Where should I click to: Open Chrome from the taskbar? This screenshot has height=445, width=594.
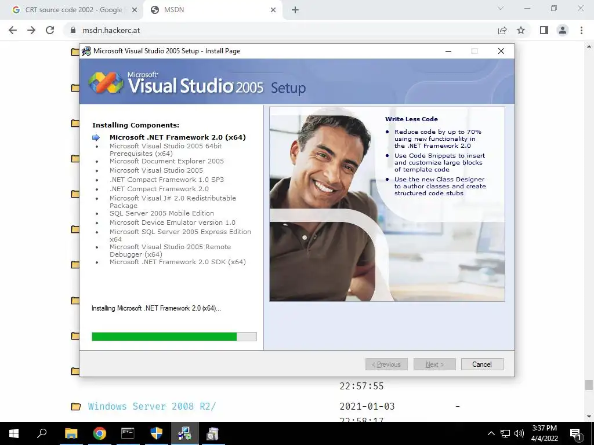point(100,433)
